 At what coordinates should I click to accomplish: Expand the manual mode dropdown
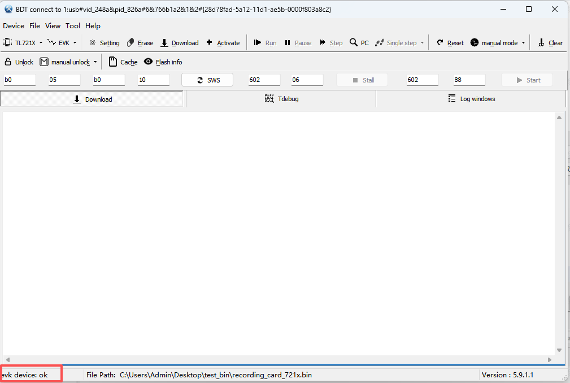[523, 42]
